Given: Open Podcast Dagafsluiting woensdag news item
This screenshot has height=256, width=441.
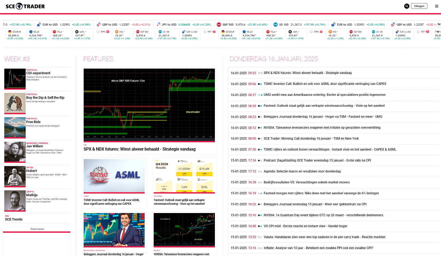Looking at the screenshot, I should point(317,160).
